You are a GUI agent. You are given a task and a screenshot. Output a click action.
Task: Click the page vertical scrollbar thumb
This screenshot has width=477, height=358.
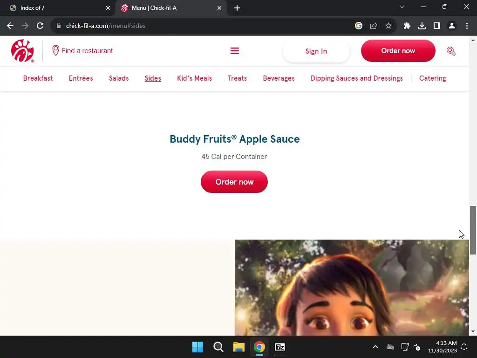(x=473, y=230)
